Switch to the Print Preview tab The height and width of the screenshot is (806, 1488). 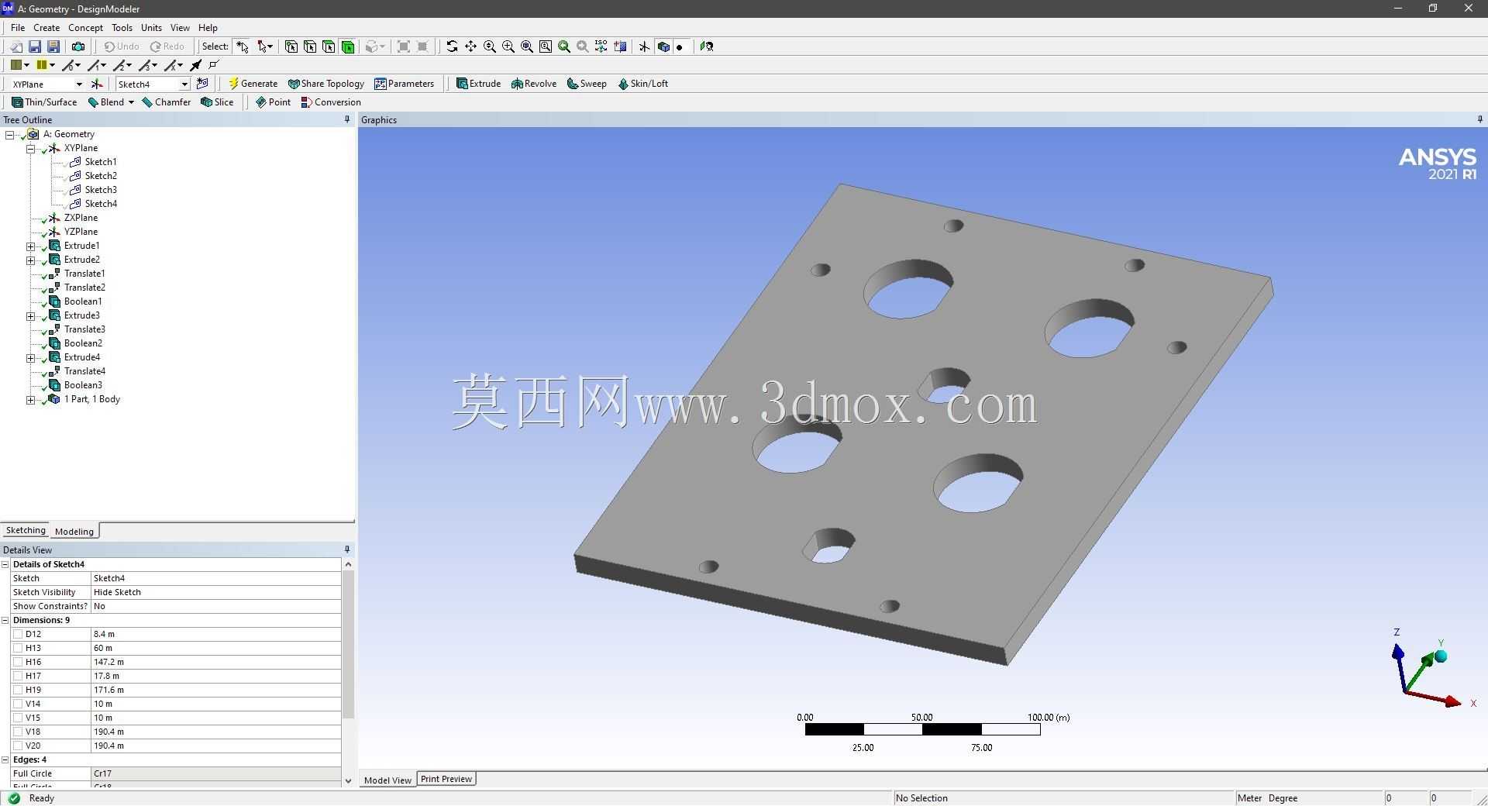coord(446,779)
